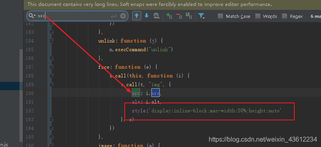The width and height of the screenshot is (321, 147).
Task: Click line number 190 in the gutter
Action: (30, 93)
